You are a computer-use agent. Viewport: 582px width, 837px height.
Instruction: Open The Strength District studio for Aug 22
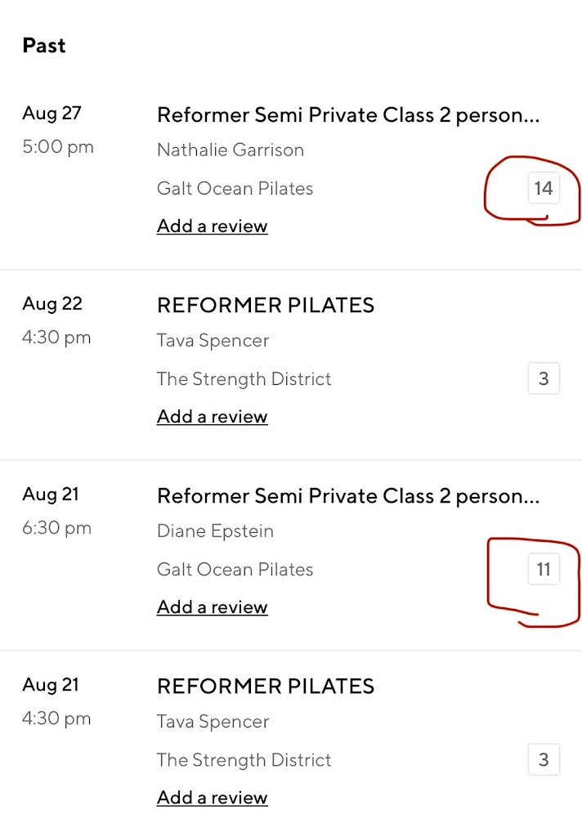tap(244, 379)
